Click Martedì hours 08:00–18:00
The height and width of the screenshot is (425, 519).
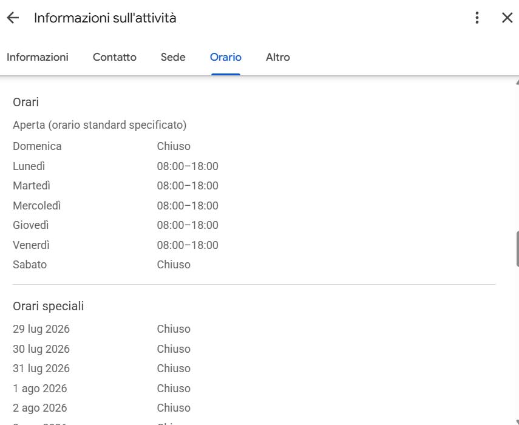188,185
